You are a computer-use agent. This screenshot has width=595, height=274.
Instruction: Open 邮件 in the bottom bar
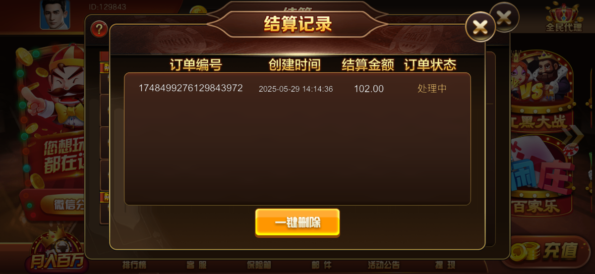(321, 265)
